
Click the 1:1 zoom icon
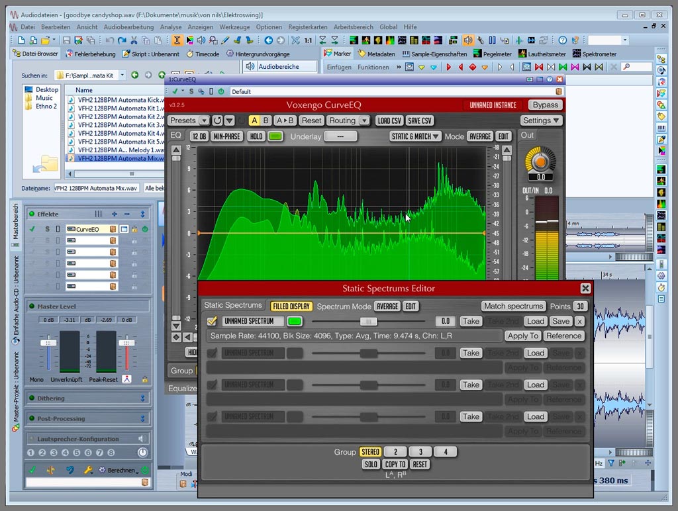coord(308,40)
